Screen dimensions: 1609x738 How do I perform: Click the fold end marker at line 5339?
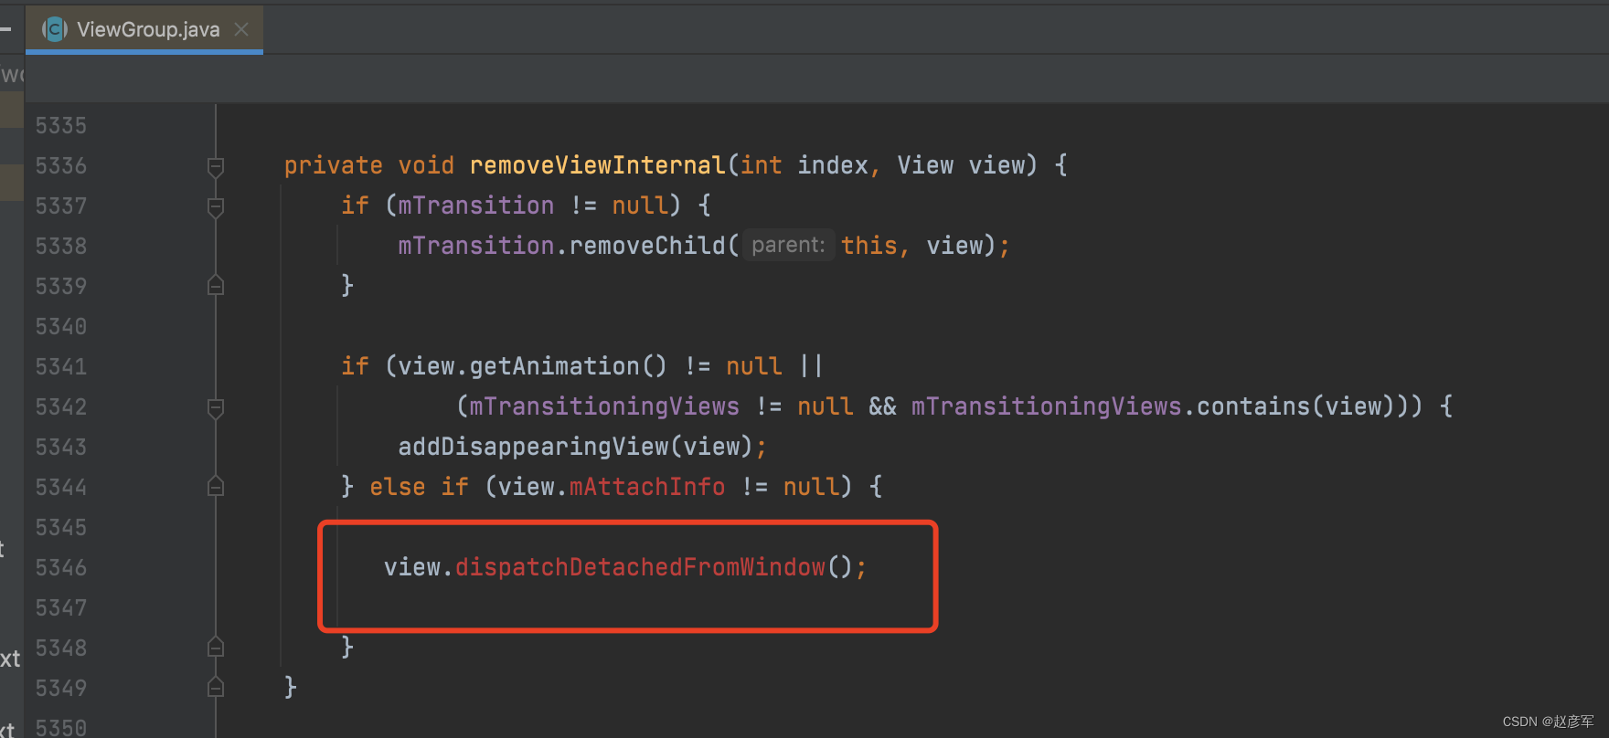216,286
